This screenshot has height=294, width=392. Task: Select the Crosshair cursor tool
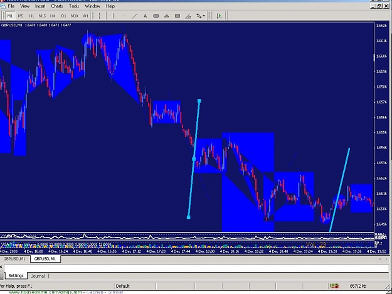pos(99,16)
